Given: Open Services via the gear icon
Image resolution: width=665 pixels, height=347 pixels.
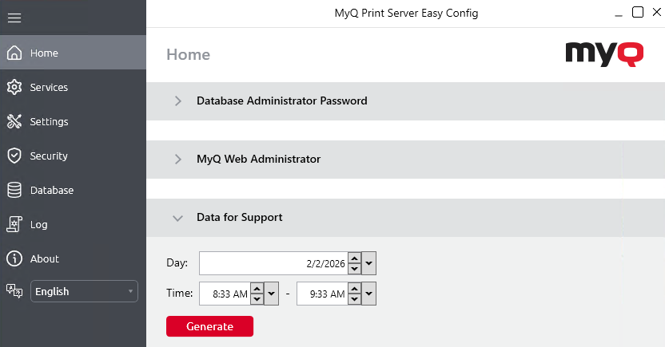Looking at the screenshot, I should pos(14,88).
